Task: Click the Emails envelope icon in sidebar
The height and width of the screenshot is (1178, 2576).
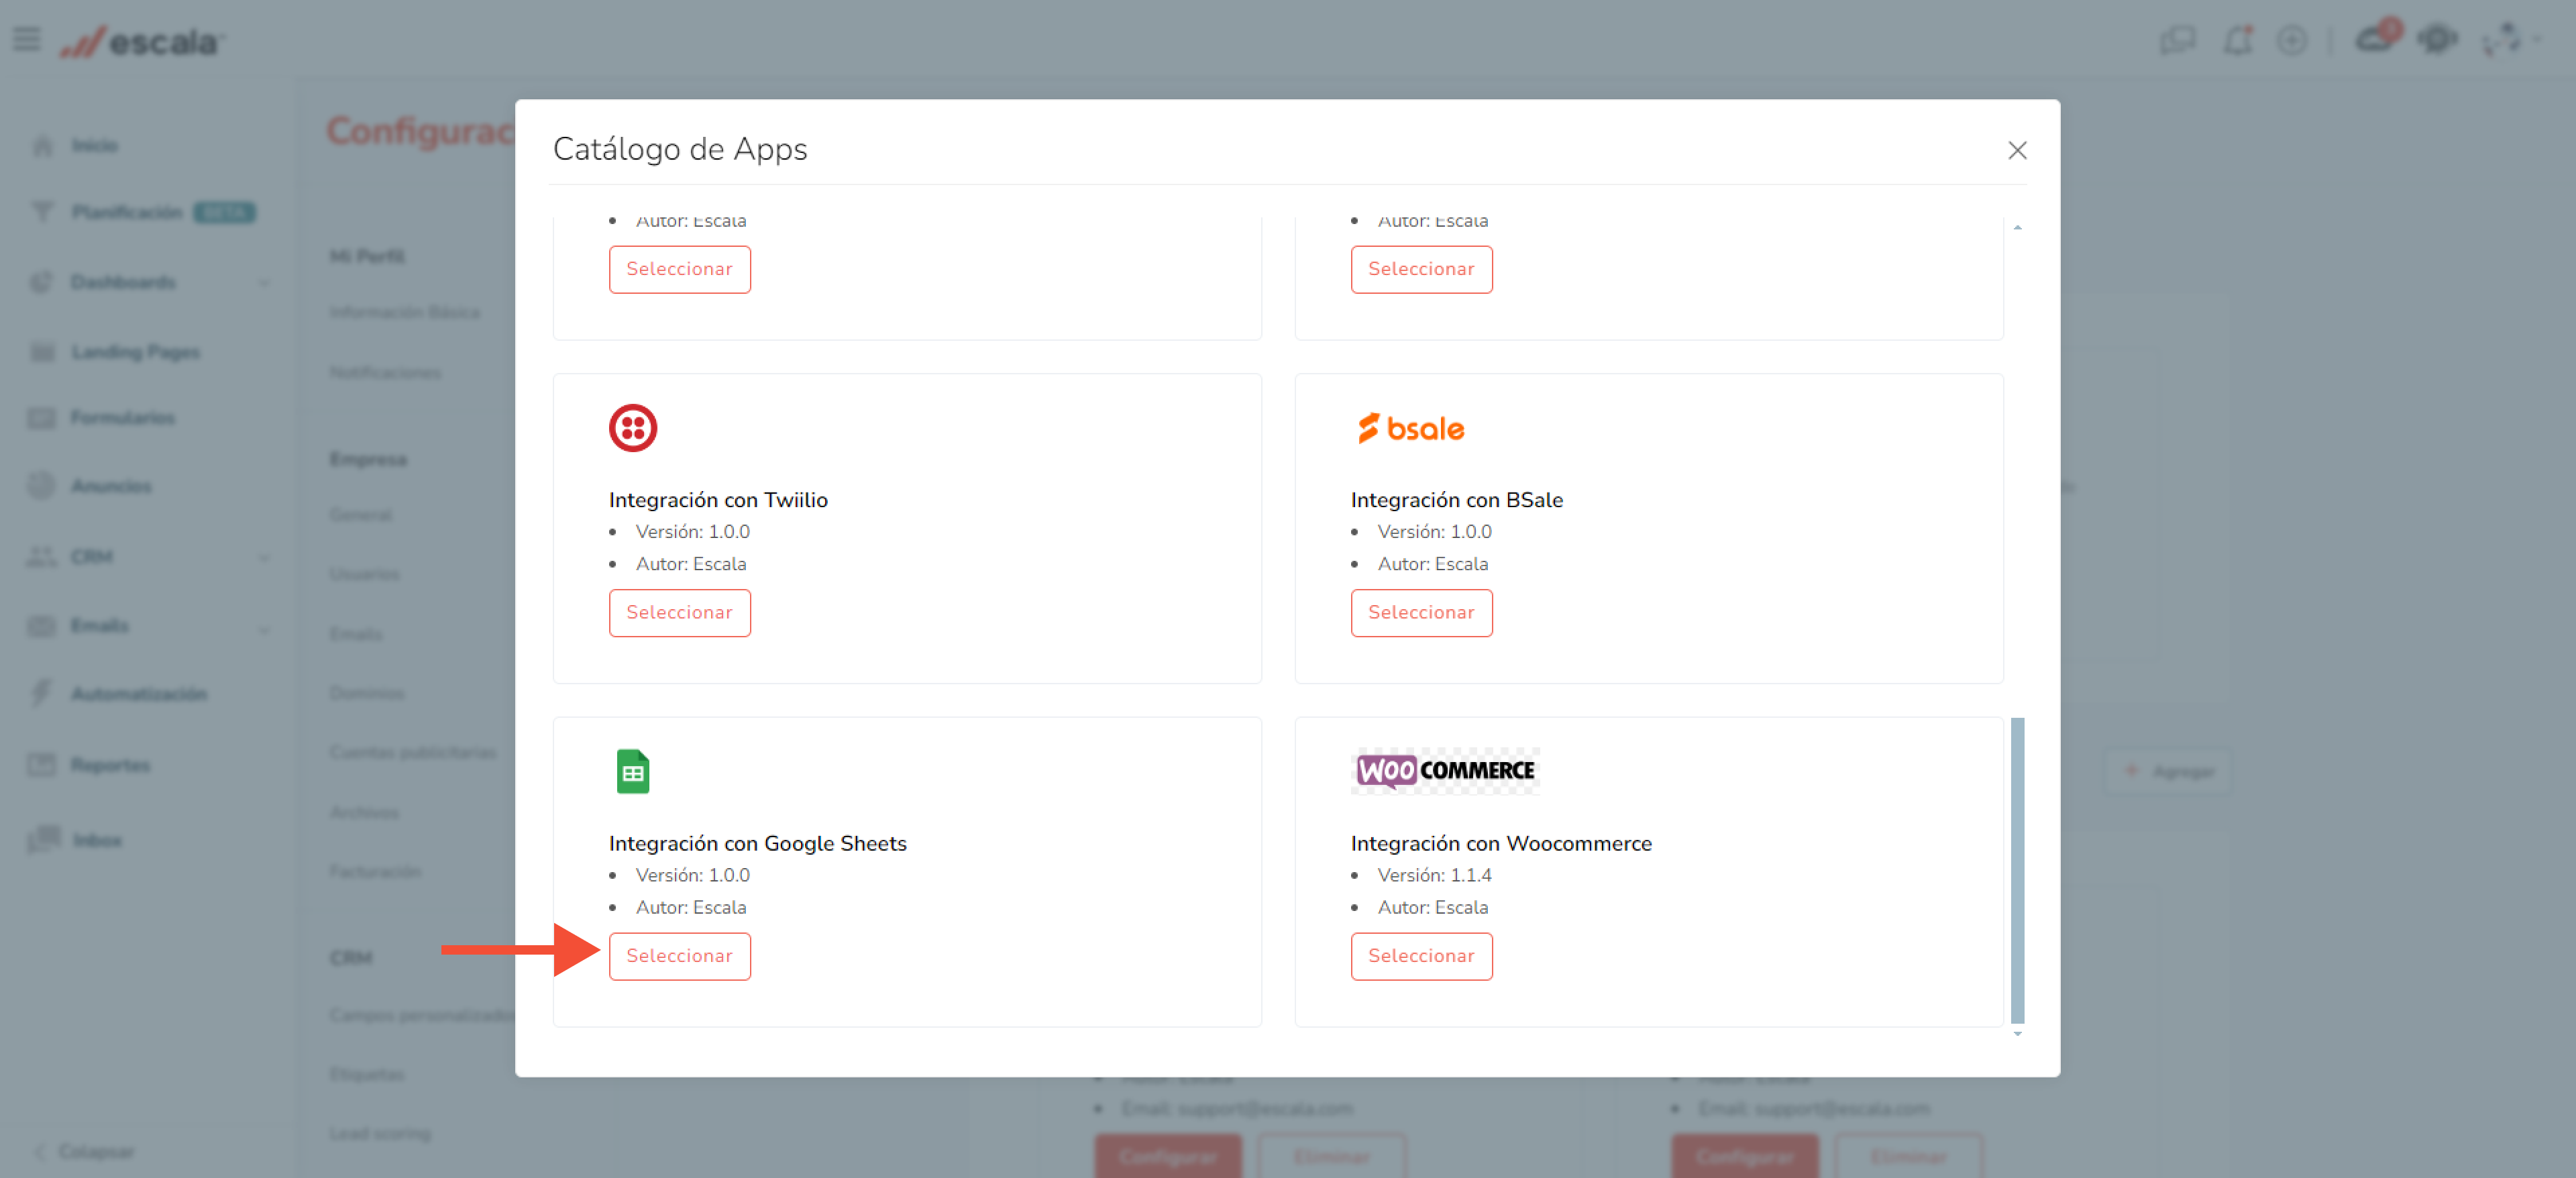Action: (x=41, y=626)
